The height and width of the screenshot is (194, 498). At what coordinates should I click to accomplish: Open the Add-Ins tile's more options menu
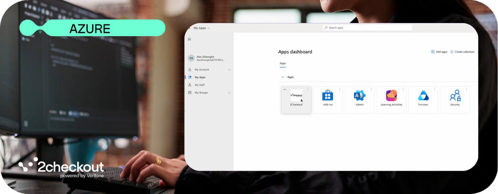(x=339, y=90)
